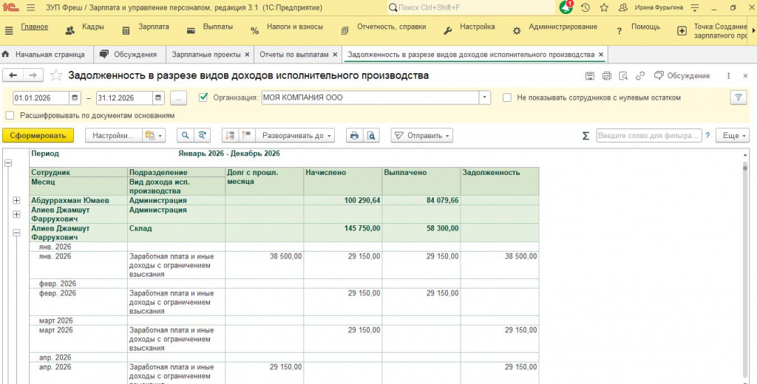
Task: Expand Абдуррахман Юмаев row
Action: pos(16,200)
